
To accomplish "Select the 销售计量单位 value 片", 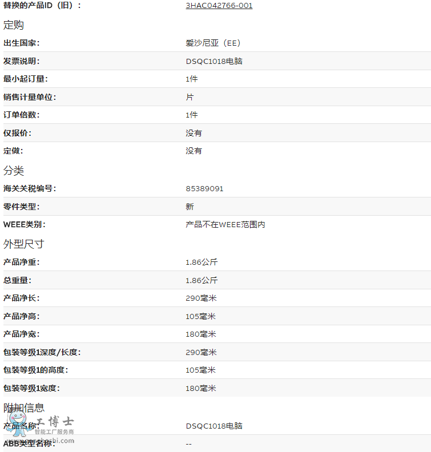I will pos(190,97).
